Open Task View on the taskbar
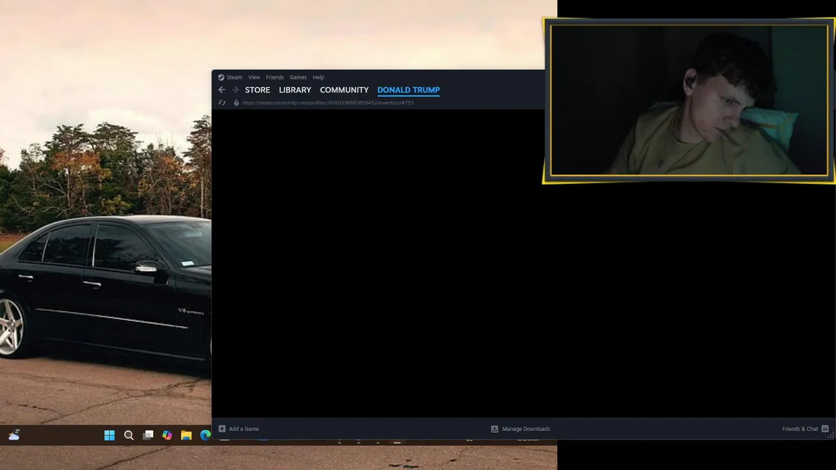 click(x=148, y=435)
